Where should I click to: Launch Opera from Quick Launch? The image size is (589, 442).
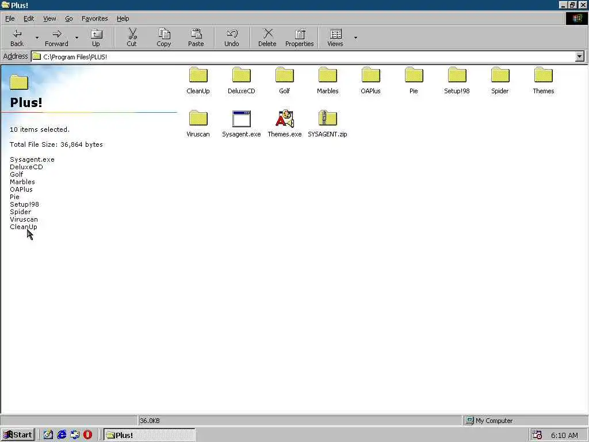(x=87, y=435)
